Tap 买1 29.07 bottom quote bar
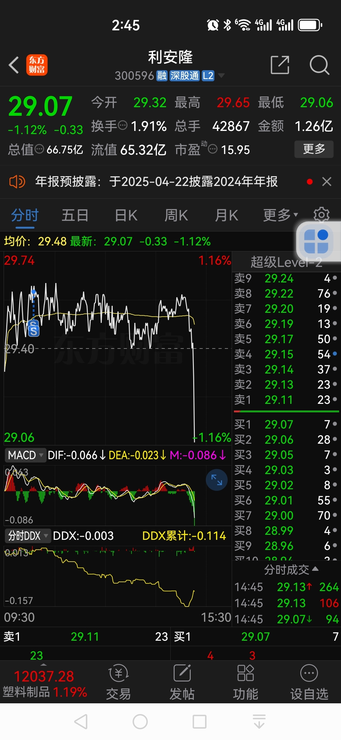Screen dimensions: 341x740 (x=256, y=637)
